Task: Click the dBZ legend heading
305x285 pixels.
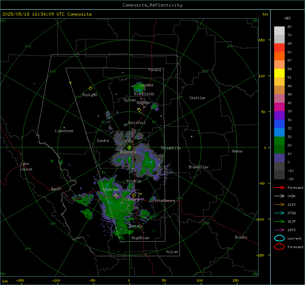Action: [x=287, y=18]
